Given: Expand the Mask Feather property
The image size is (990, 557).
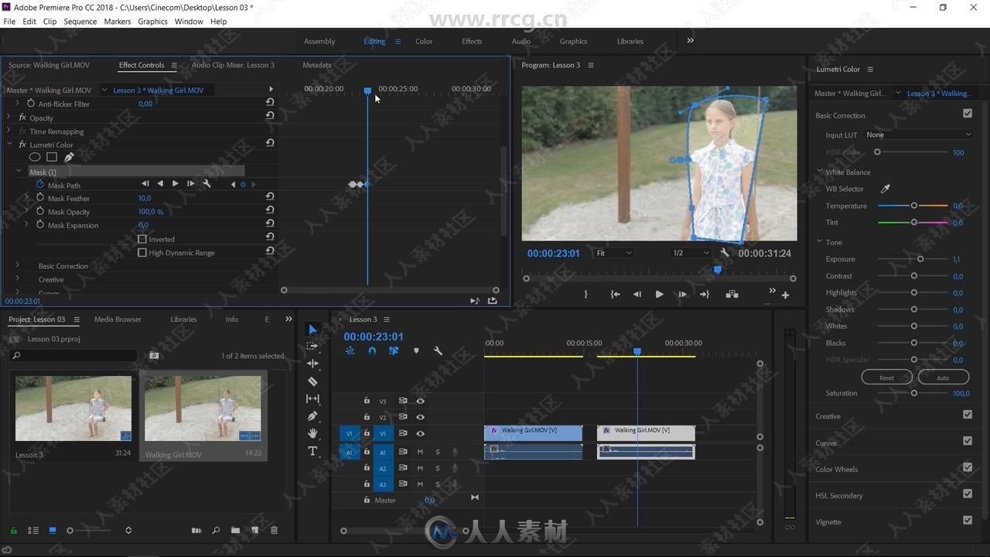Looking at the screenshot, I should [27, 198].
